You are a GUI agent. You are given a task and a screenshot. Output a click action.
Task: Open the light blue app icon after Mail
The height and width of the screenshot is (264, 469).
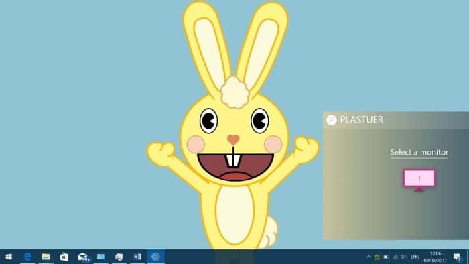coord(100,257)
